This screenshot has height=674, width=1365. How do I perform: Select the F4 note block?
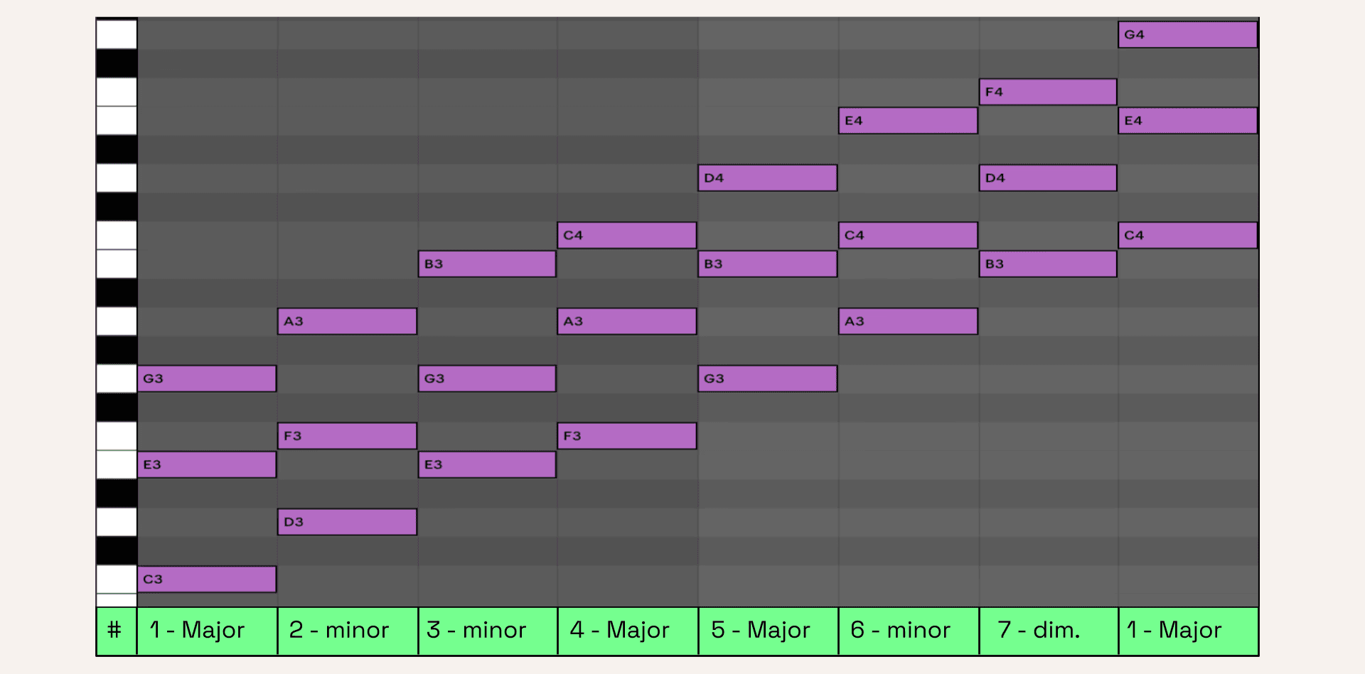point(1048,92)
